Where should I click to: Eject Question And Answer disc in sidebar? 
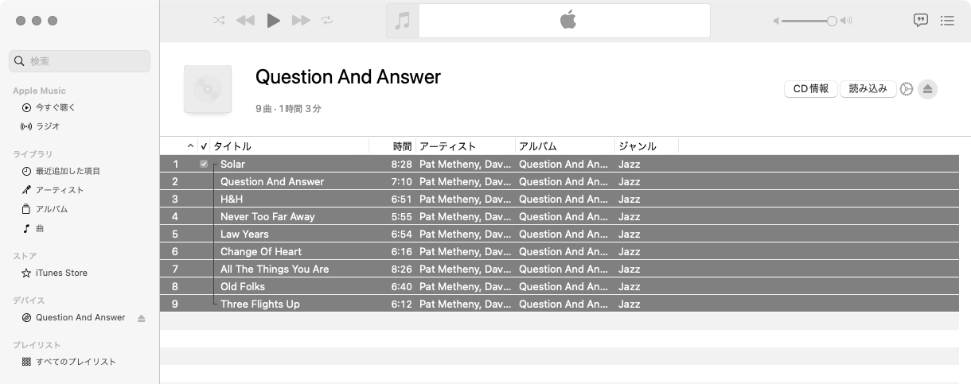(x=142, y=318)
